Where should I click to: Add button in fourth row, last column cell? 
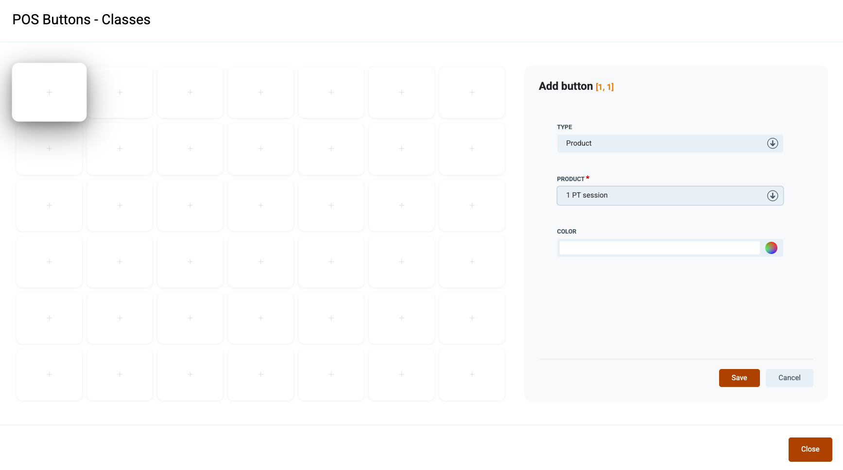coord(472,262)
